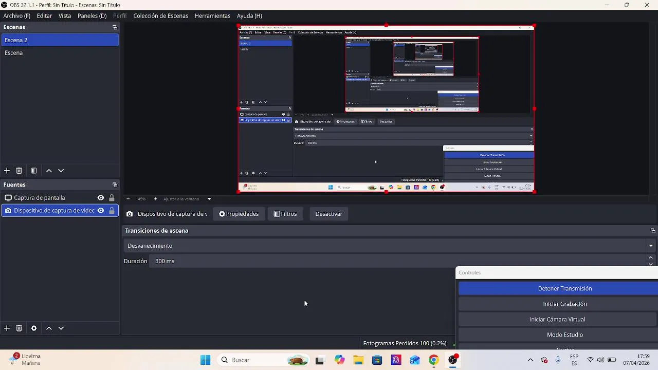Enable Modo Estudio button
Image resolution: width=658 pixels, height=370 pixels.
[x=558, y=335]
